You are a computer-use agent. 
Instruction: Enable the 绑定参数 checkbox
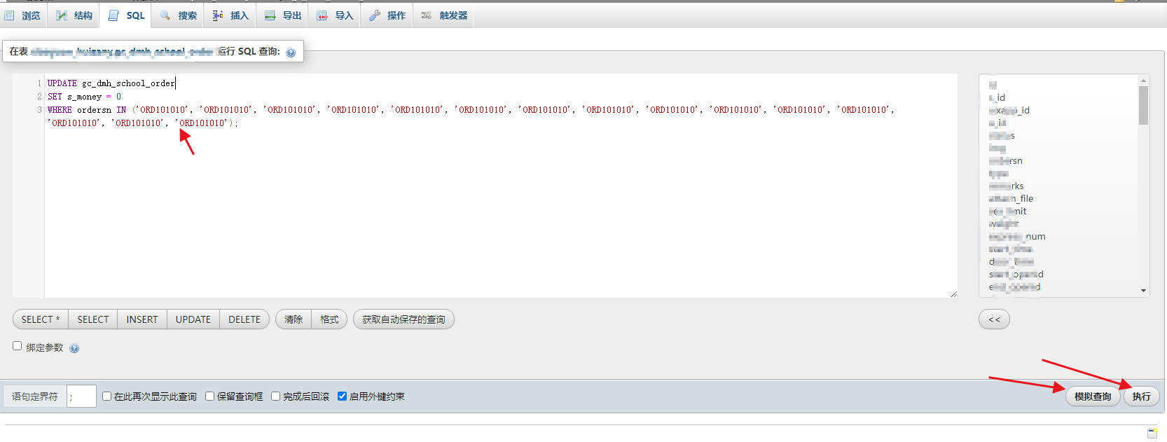(x=18, y=346)
